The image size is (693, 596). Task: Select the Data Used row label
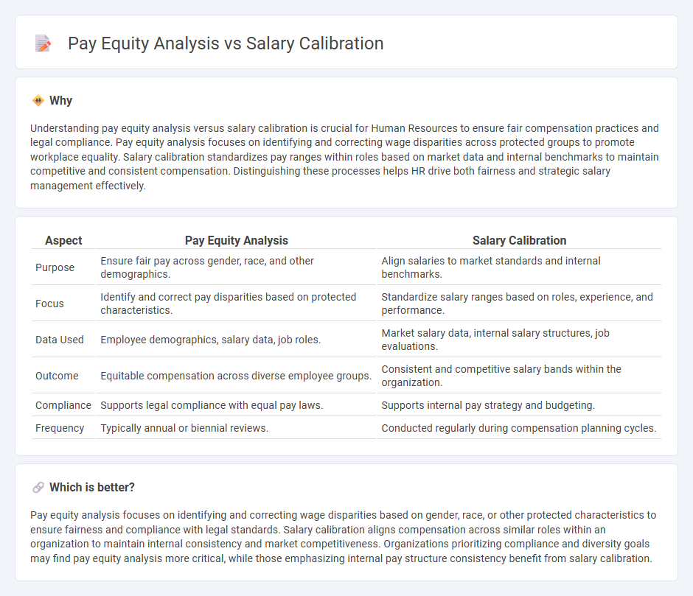pos(60,340)
